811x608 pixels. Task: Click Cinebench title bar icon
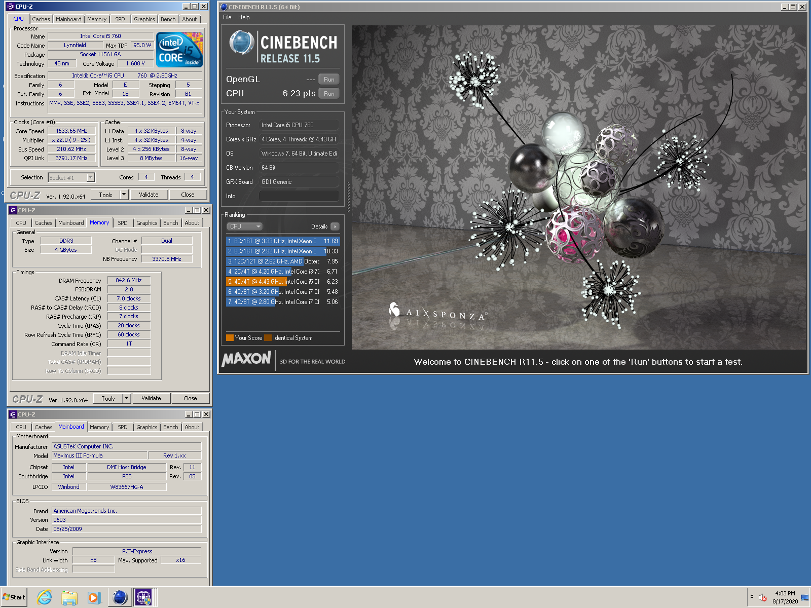pyautogui.click(x=224, y=7)
